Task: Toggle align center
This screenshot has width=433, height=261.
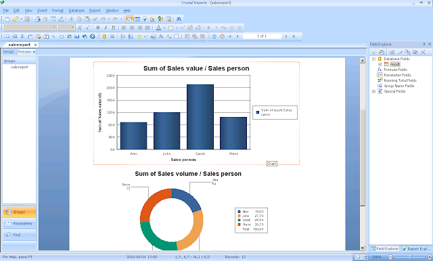Action: [132, 28]
